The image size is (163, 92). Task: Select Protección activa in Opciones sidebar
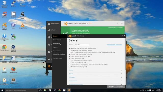pyautogui.click(x=58, y=40)
